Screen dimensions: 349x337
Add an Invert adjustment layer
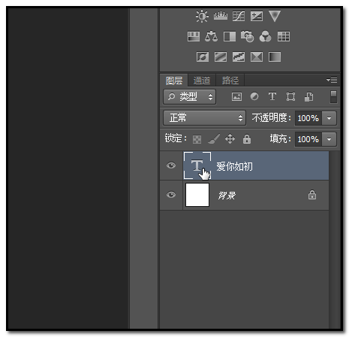pos(203,56)
